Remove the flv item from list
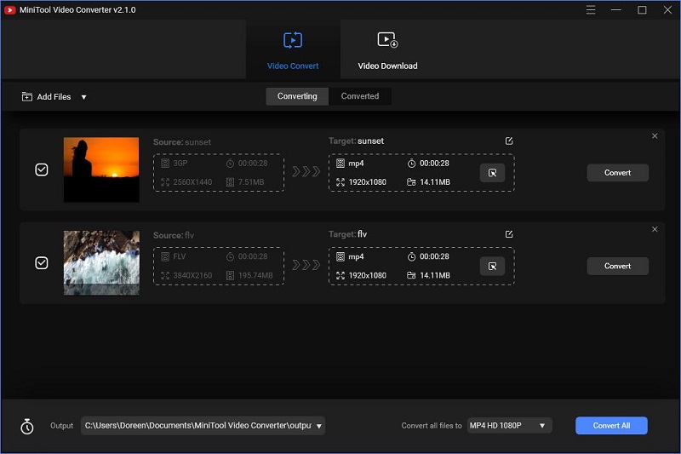Viewport: 681px width, 454px height. click(x=655, y=229)
